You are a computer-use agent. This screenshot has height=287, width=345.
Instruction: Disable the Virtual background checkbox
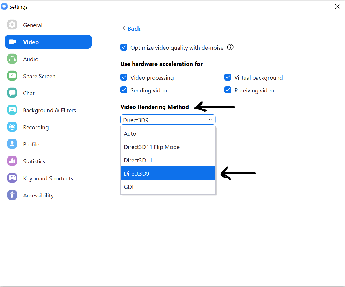tap(228, 77)
